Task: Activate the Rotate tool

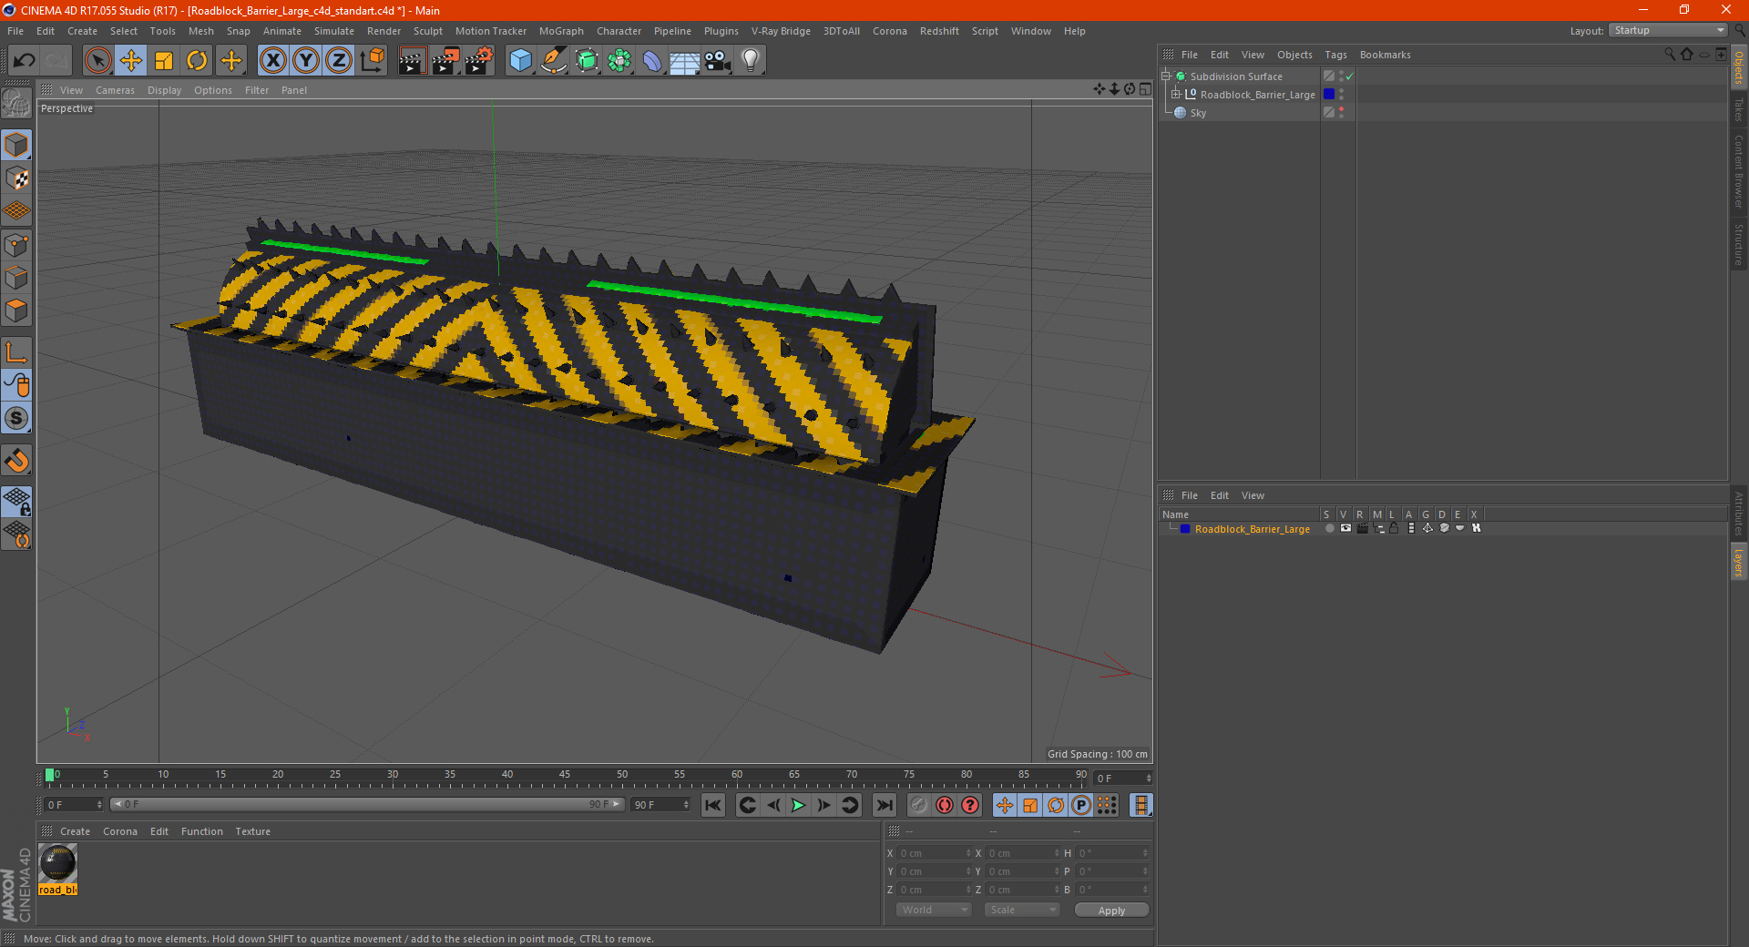Action: (197, 61)
